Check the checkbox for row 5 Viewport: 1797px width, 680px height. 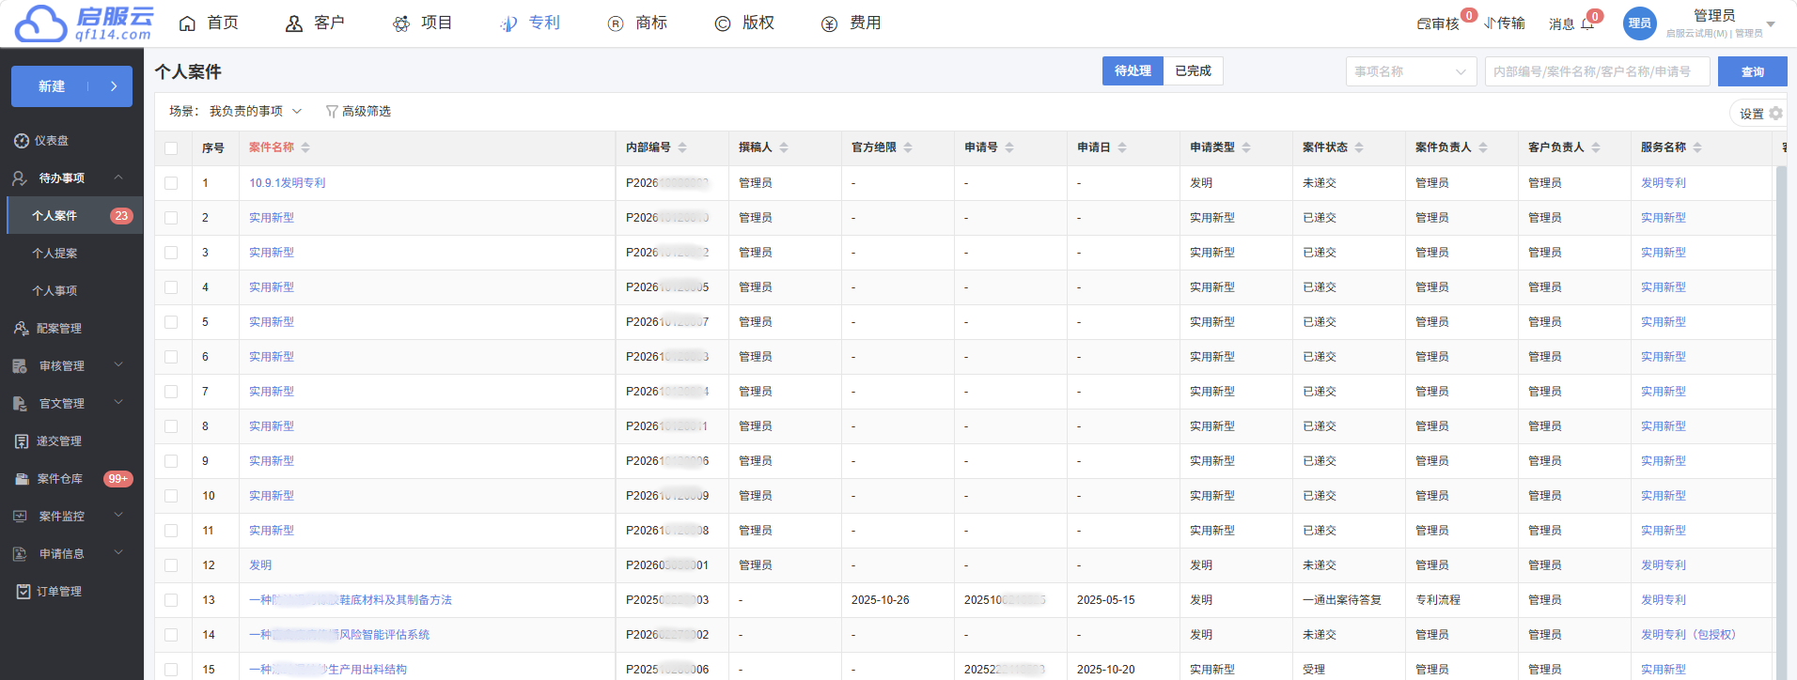click(x=171, y=322)
